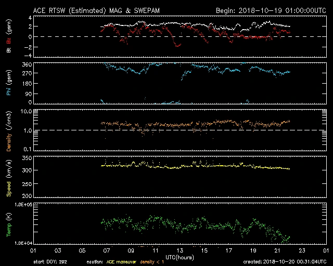Viewport: 333px width, 266px height.
Task: Click the '1.0' density tick label
Action: coord(28,131)
